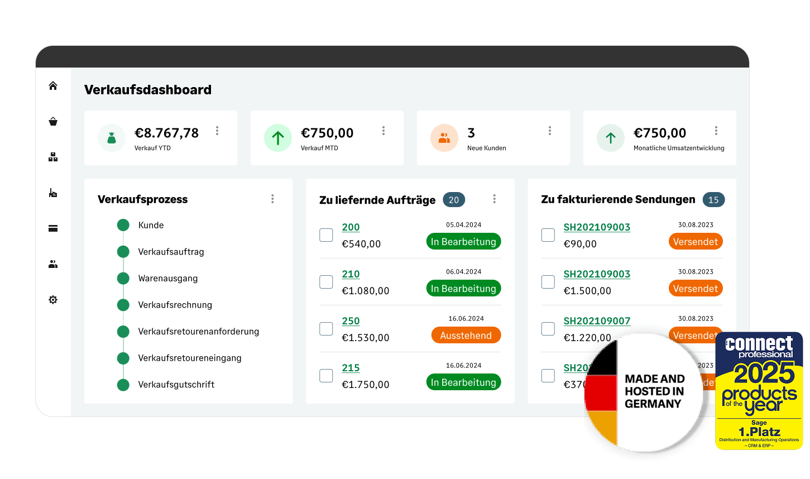810x479 pixels.
Task: Select the shopping basket icon in sidebar
Action: [x=52, y=121]
